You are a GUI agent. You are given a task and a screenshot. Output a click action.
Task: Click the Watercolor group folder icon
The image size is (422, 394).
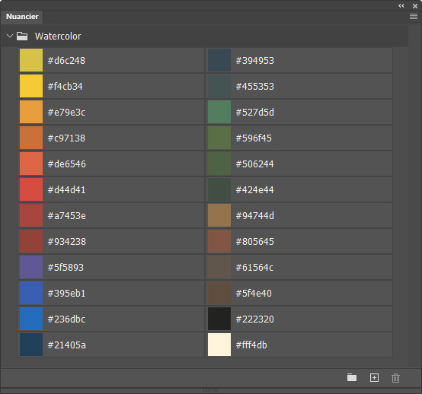click(22, 36)
